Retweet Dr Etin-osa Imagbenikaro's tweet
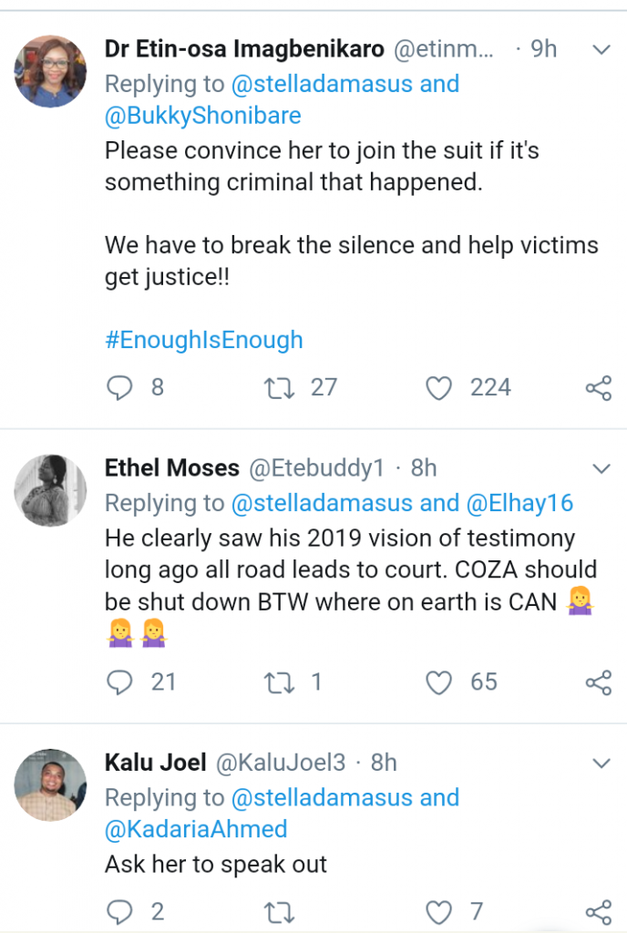 pyautogui.click(x=273, y=388)
